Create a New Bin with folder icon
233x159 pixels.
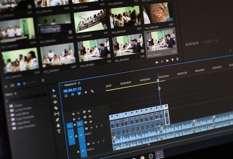coord(167,60)
